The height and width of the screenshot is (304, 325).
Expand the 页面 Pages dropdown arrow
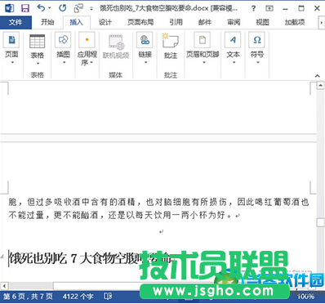point(11,63)
